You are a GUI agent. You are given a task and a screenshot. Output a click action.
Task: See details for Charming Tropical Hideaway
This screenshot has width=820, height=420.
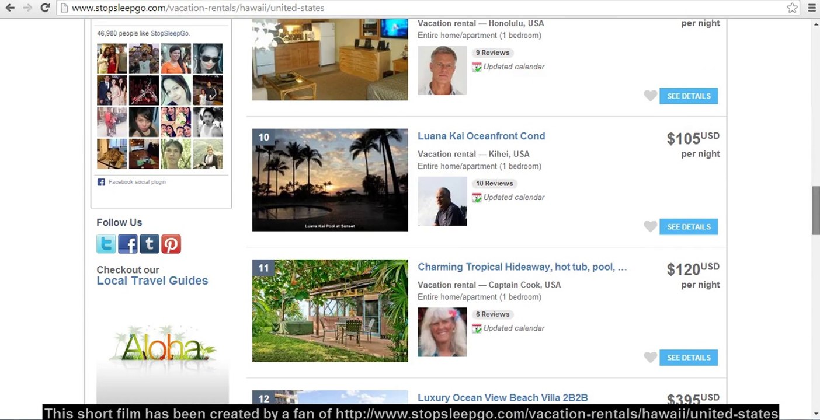(x=689, y=358)
